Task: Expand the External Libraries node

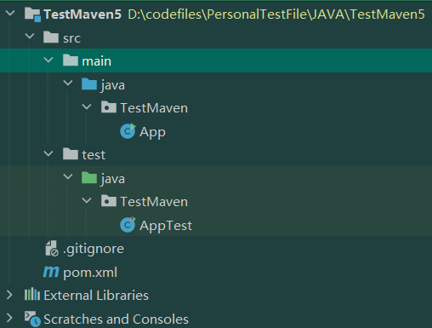Action: click(x=9, y=295)
